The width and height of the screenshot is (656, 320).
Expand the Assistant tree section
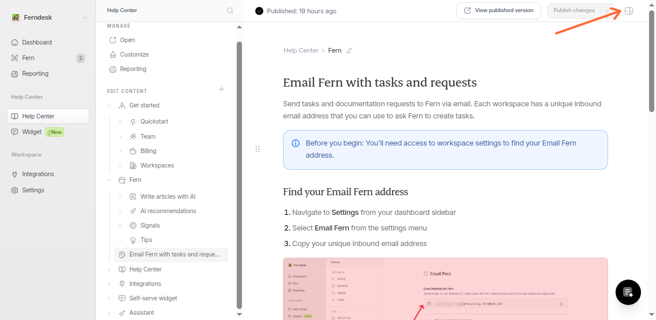pos(109,313)
